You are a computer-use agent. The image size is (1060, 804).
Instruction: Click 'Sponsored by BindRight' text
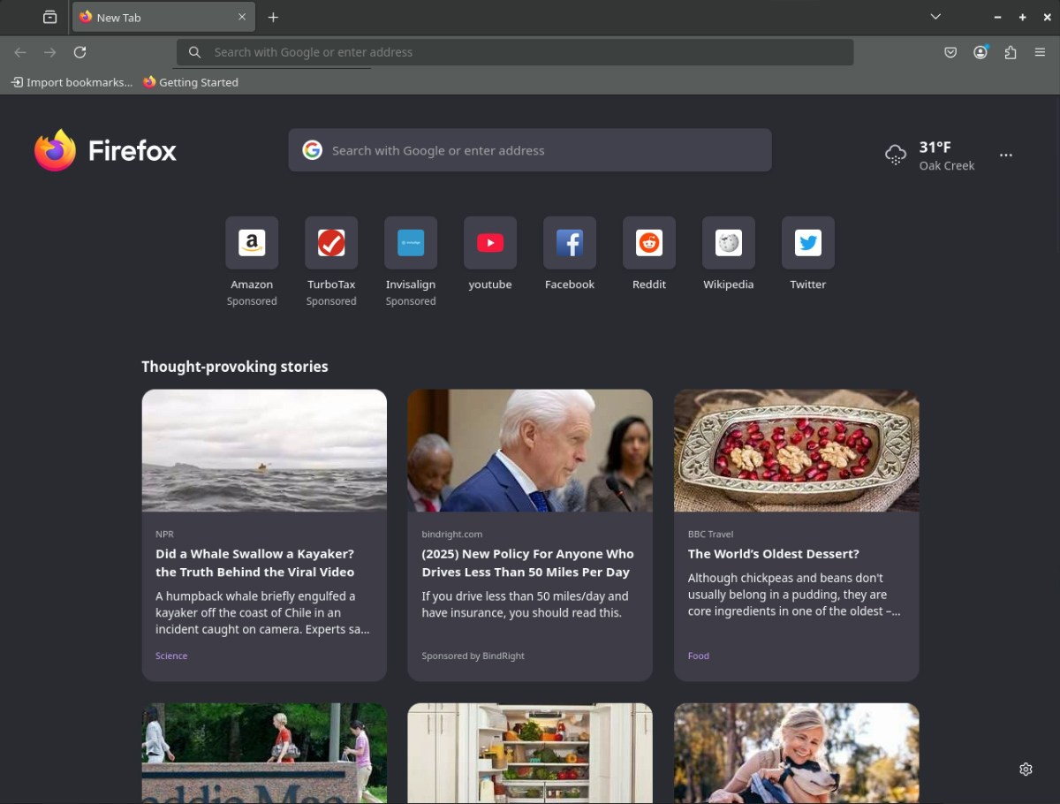pos(473,656)
